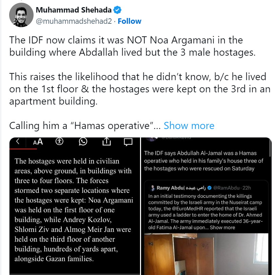Open the right IDF tweet screenshot image

pos(206,206)
